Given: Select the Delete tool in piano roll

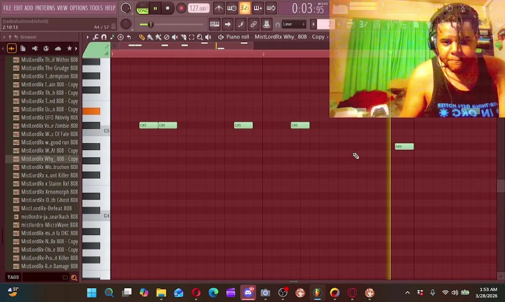Looking at the screenshot, I should click(167, 37).
